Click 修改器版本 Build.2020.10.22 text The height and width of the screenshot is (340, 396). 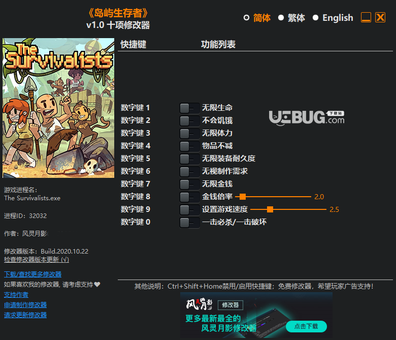pos(46,251)
